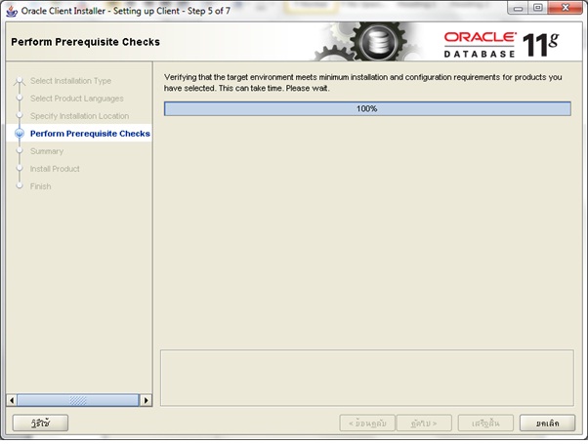The image size is (588, 444).
Task: Select the Finish step in sidebar
Action: [40, 186]
